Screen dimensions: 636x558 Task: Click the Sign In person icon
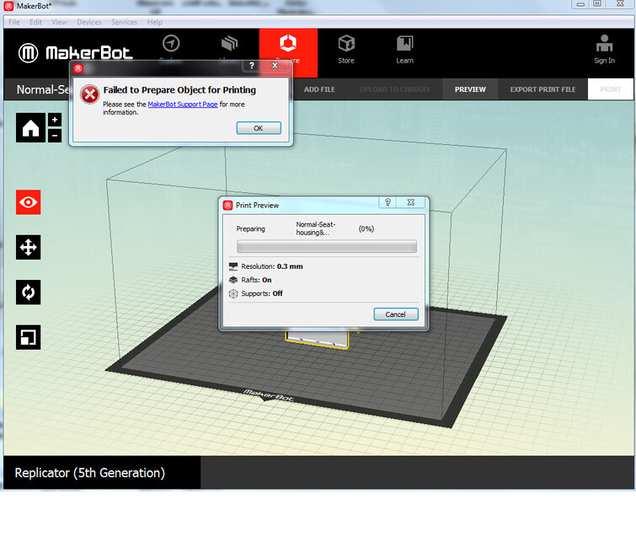click(x=604, y=43)
